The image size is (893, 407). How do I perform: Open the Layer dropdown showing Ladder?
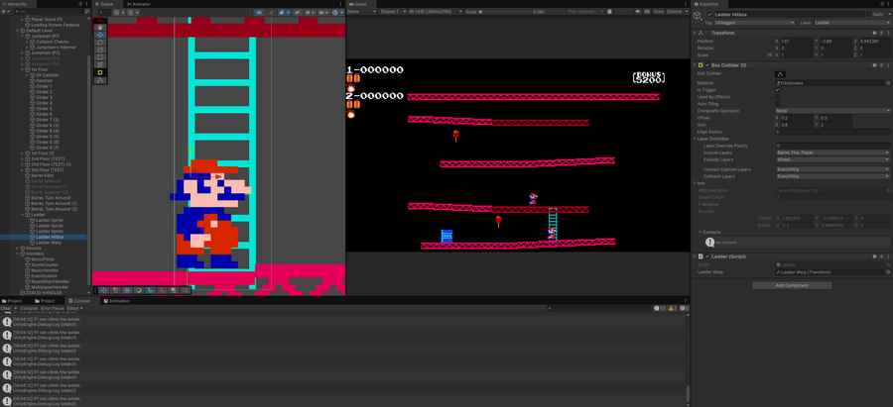tap(852, 23)
